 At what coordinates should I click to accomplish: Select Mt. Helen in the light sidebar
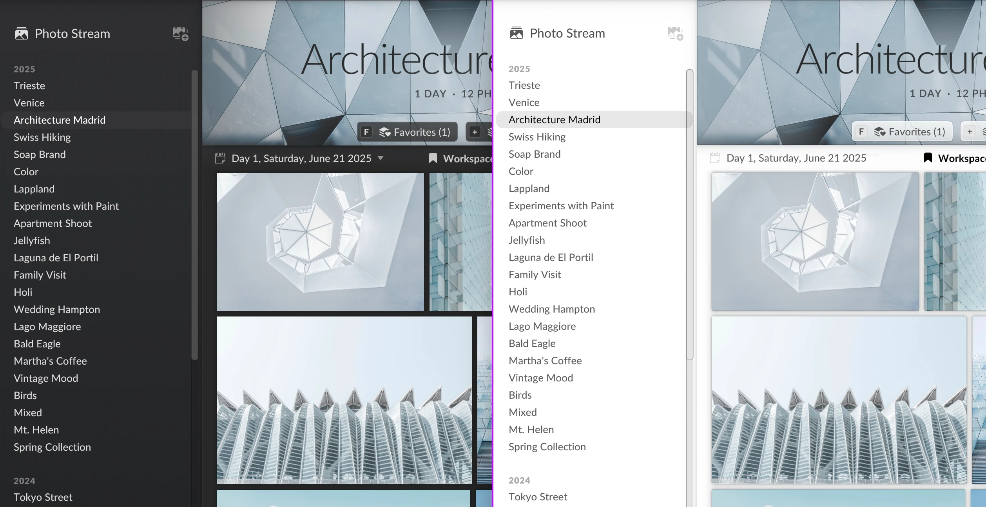(x=531, y=430)
